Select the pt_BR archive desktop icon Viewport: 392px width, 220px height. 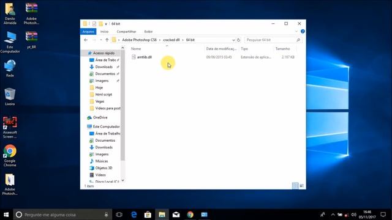[x=31, y=40]
